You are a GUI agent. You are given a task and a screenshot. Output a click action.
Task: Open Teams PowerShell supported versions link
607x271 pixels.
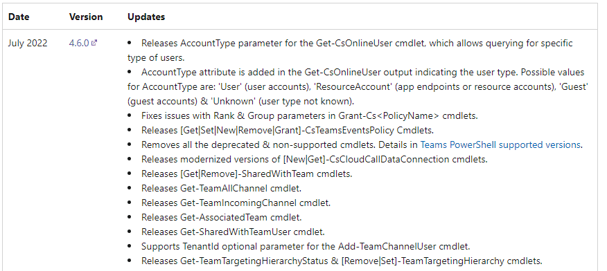500,144
